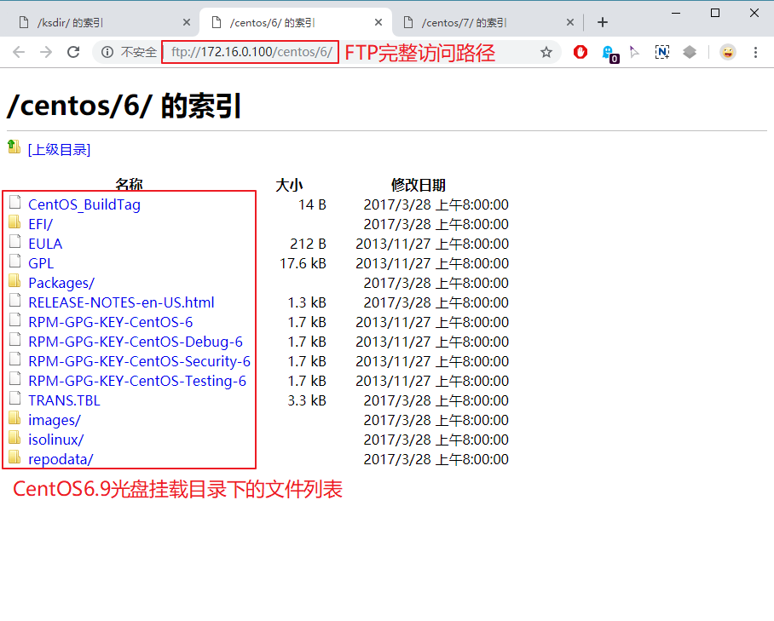774x621 pixels.
Task: Reload the current FTP page
Action: [73, 52]
